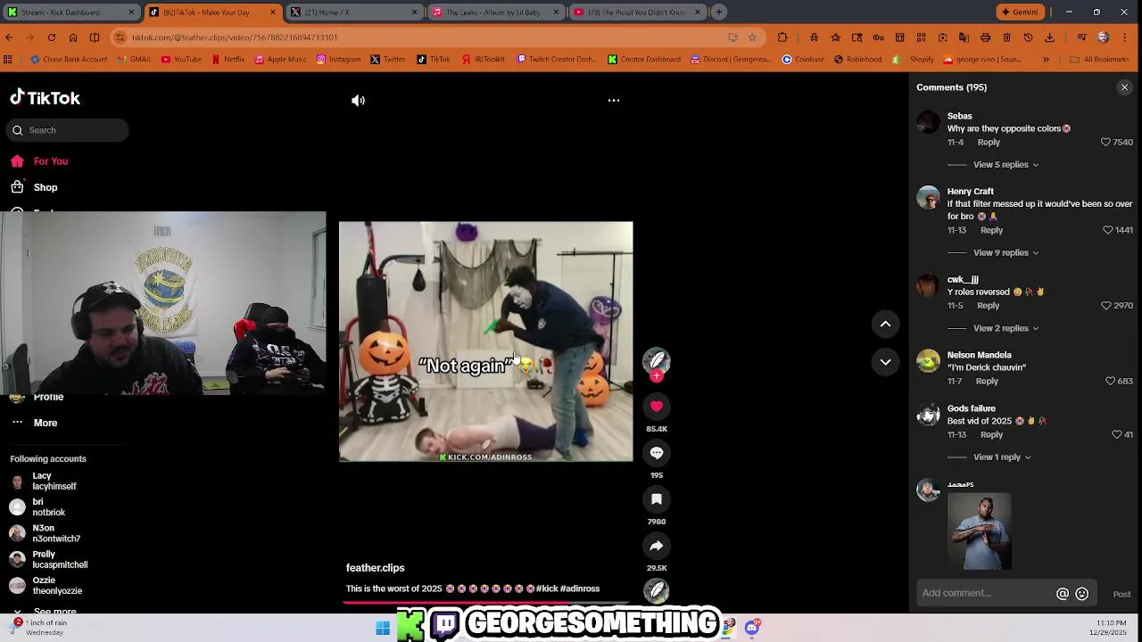Open the browser downloads icon
This screenshot has width=1142, height=642.
coord(1049,37)
